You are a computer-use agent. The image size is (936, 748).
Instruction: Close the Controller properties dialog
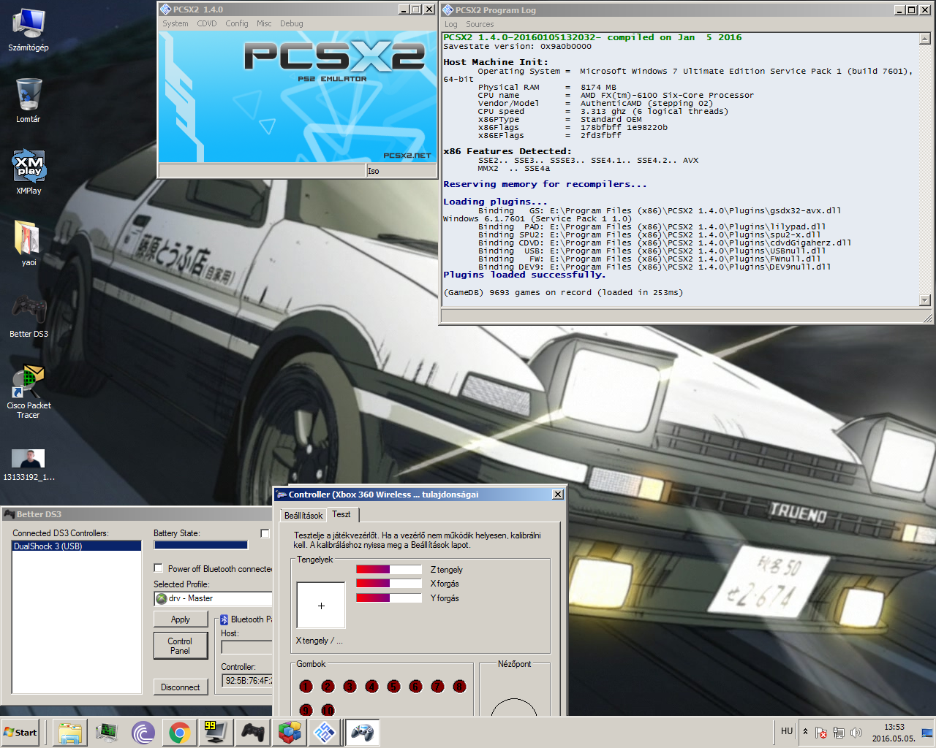click(558, 495)
